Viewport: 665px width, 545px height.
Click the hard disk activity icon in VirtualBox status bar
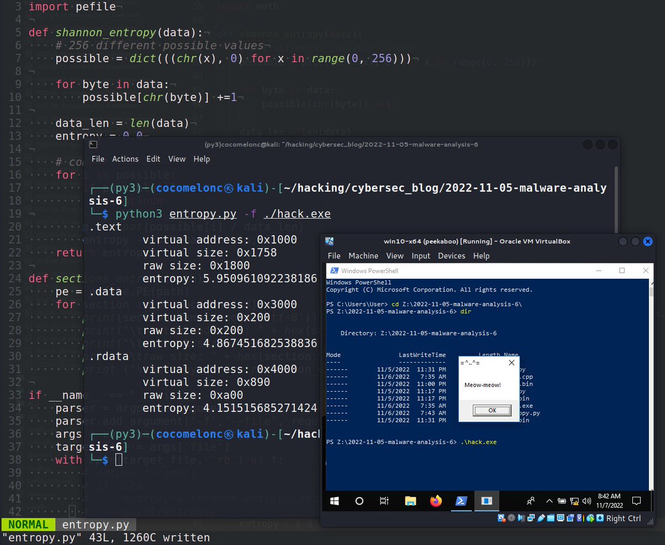[x=501, y=518]
